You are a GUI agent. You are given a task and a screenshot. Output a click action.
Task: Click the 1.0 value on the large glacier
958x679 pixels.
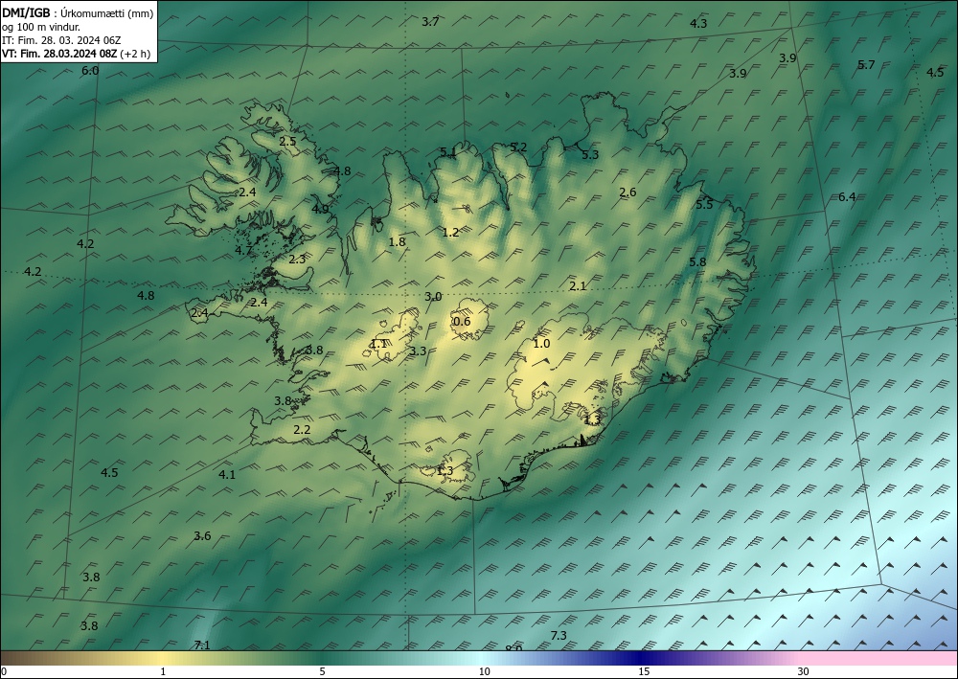[x=541, y=344]
